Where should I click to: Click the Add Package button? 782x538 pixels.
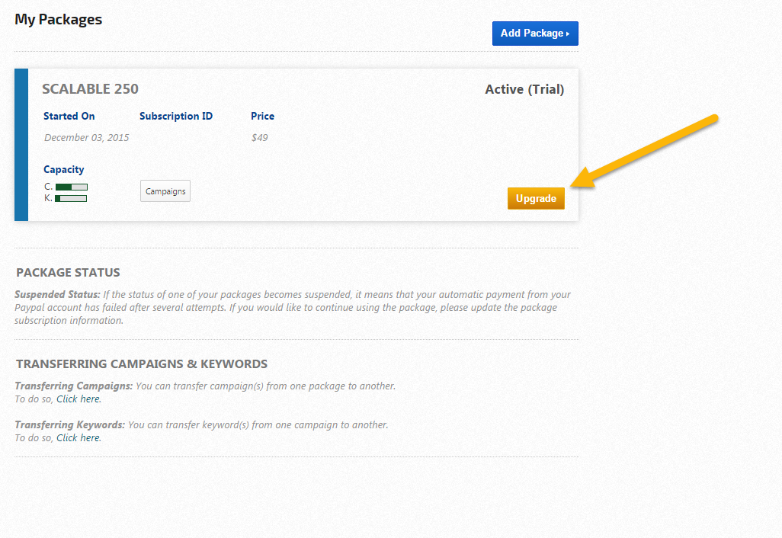(535, 34)
